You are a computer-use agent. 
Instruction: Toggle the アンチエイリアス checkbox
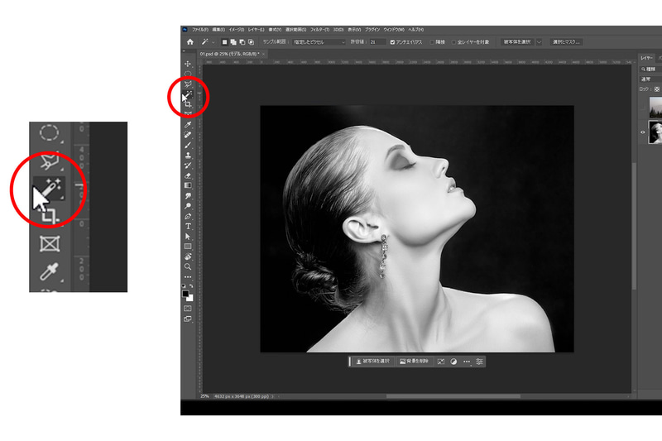point(392,42)
